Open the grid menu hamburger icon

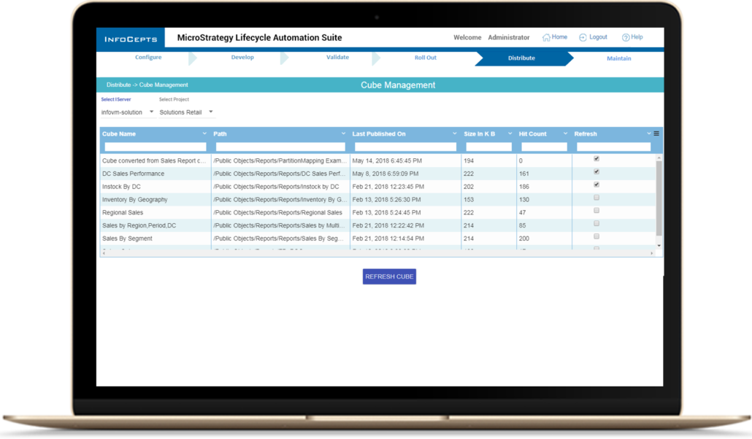(656, 133)
